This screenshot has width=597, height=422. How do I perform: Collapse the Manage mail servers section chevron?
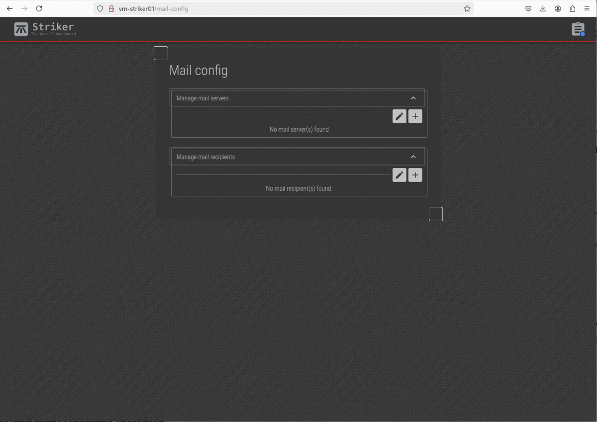coord(413,98)
